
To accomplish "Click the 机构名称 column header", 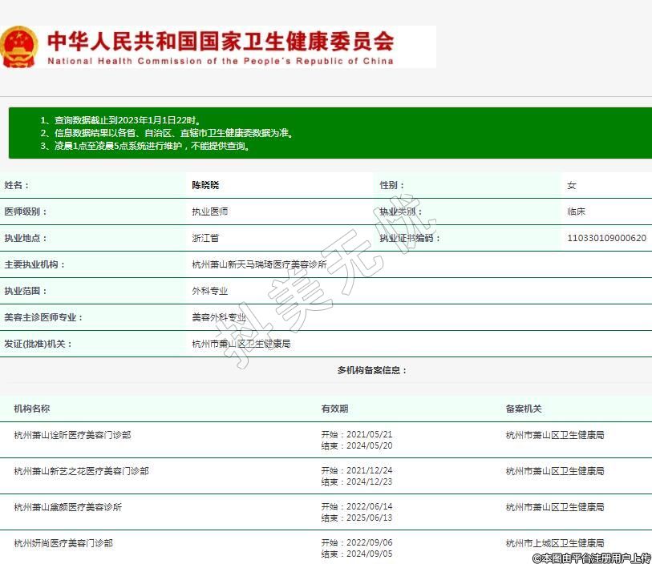I will pyautogui.click(x=32, y=409).
